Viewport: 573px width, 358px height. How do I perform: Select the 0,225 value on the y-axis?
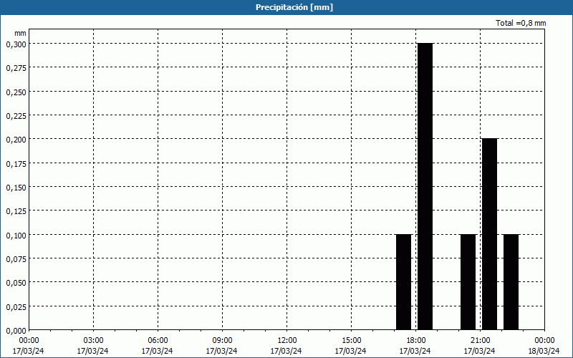[x=16, y=115]
